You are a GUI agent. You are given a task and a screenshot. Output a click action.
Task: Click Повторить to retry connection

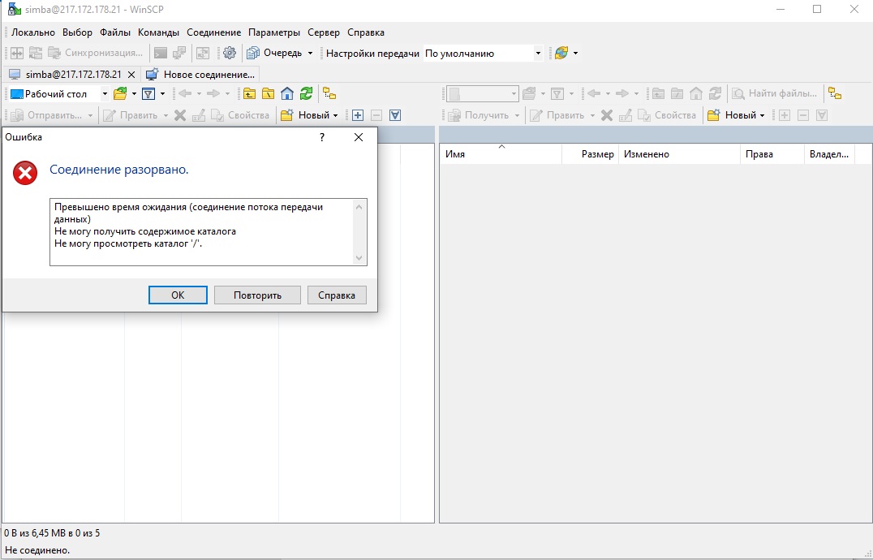tap(257, 295)
